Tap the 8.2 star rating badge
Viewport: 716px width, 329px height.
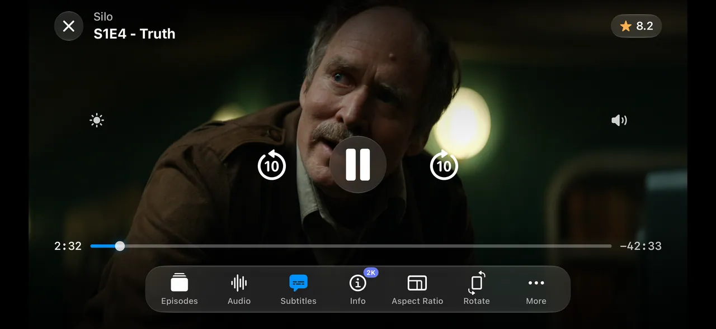[x=637, y=26]
